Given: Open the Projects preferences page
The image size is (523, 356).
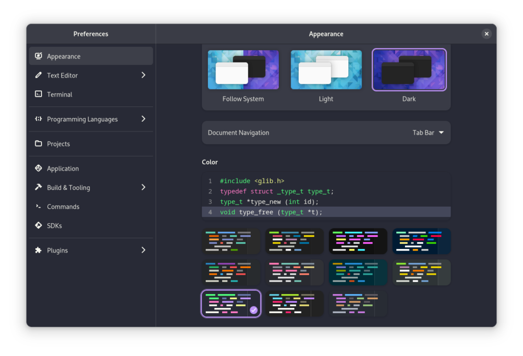Looking at the screenshot, I should [x=91, y=144].
